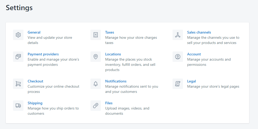Click the Shipping truck icon
Screen dimensions: 258x129
pyautogui.click(x=18, y=106)
